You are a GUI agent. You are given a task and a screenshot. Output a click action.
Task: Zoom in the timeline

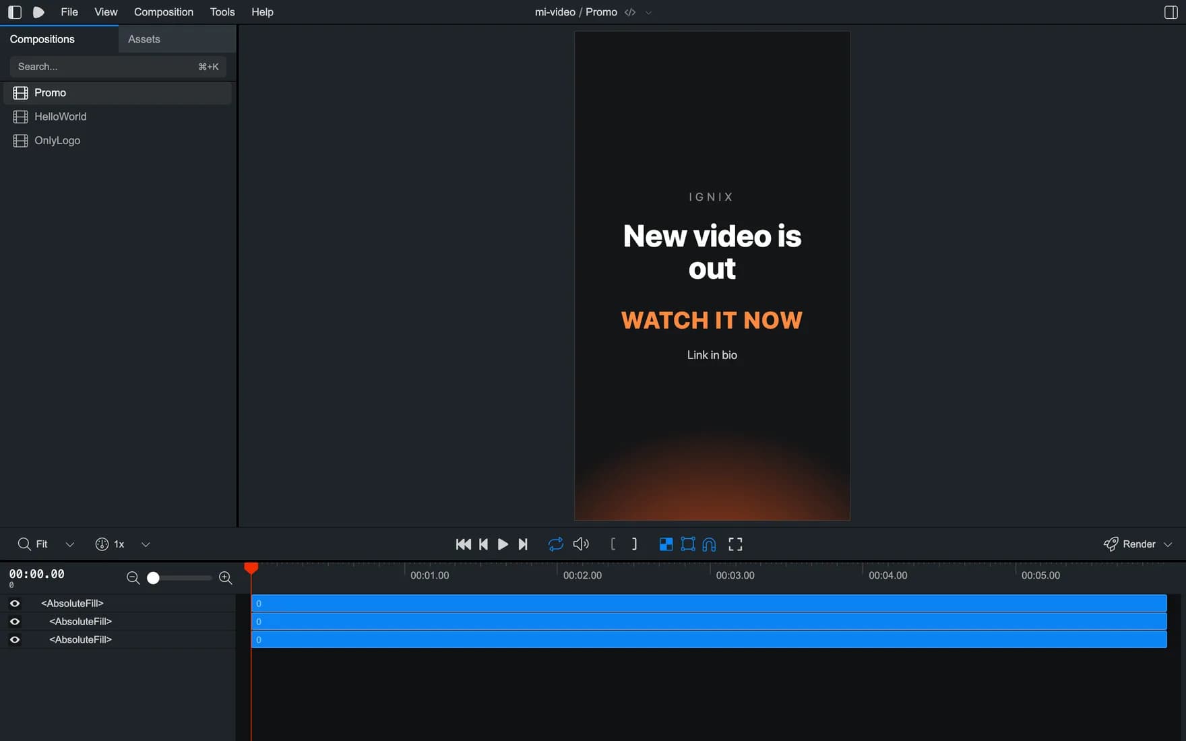click(226, 578)
